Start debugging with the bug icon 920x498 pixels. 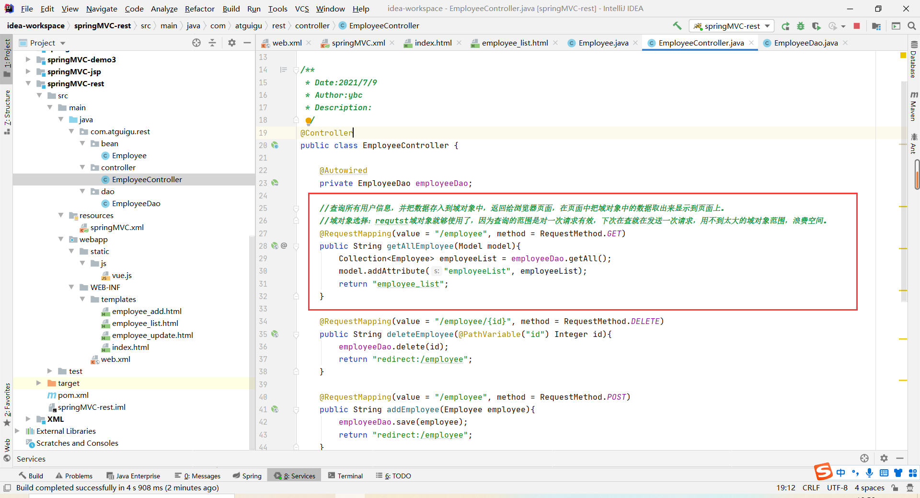tap(801, 26)
